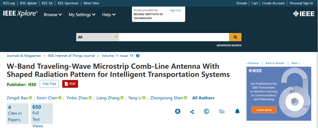Open the rights and permissions R icon
This screenshot has width=318, height=128.
177,112
